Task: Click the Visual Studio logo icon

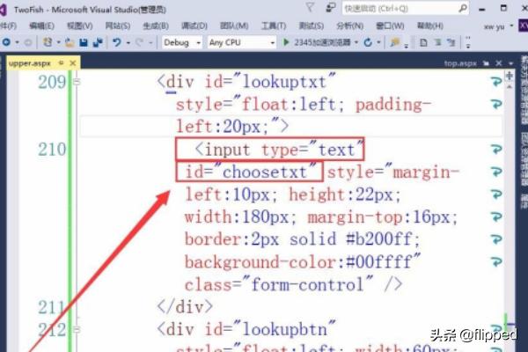Action: (3, 10)
